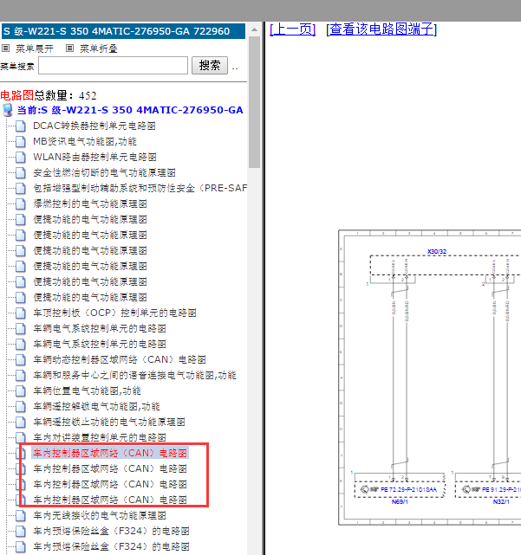The height and width of the screenshot is (555, 521).
Task: Click the 搜索 search button
Action: (210, 66)
